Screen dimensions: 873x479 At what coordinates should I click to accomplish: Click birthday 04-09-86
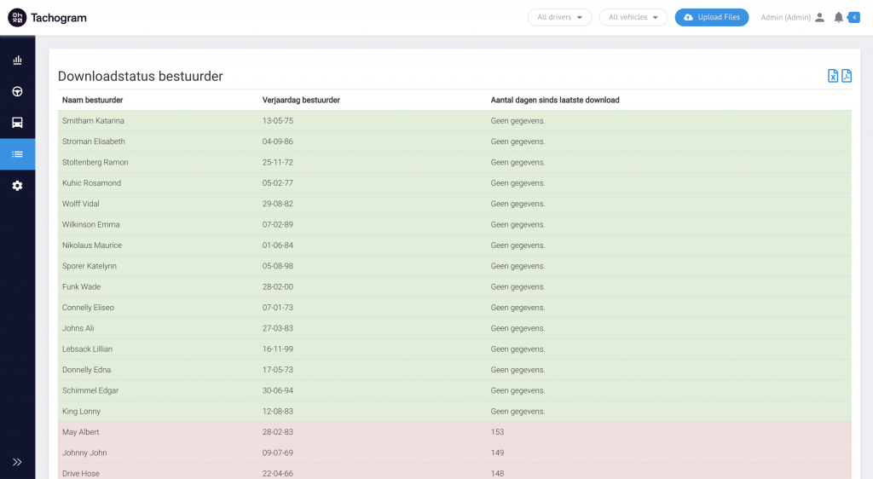[278, 141]
